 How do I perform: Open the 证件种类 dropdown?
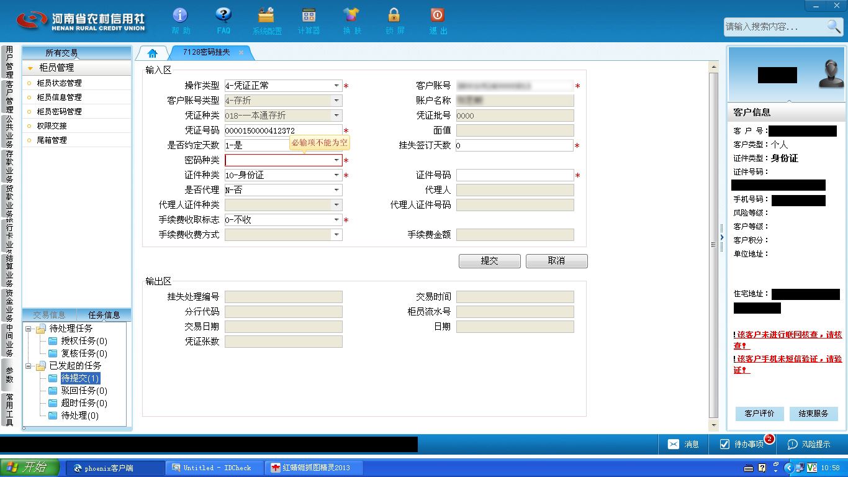coord(336,175)
